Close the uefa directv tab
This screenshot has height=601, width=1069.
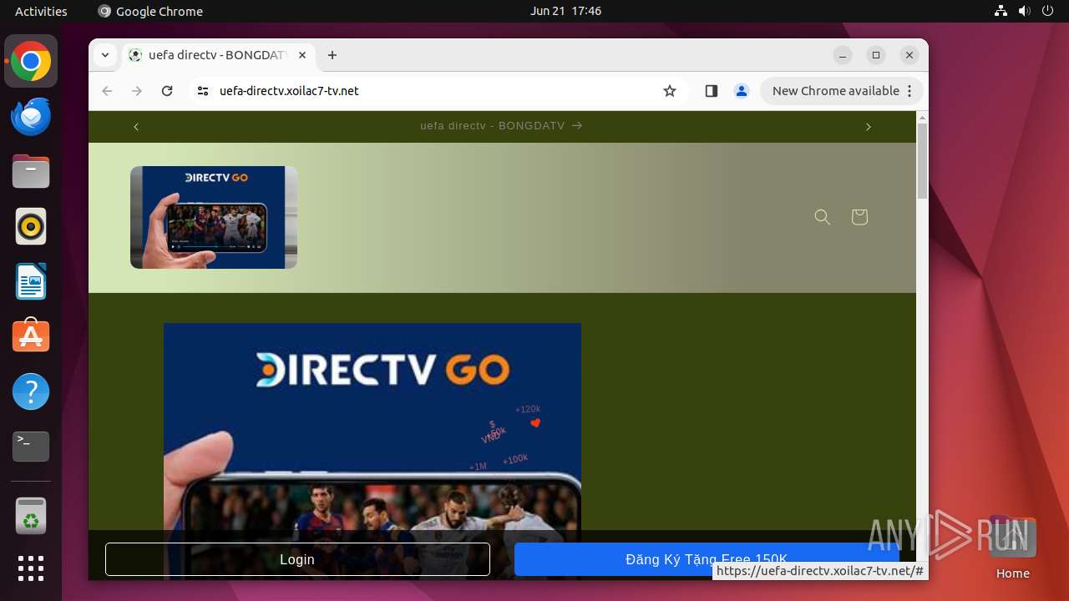pyautogui.click(x=302, y=55)
